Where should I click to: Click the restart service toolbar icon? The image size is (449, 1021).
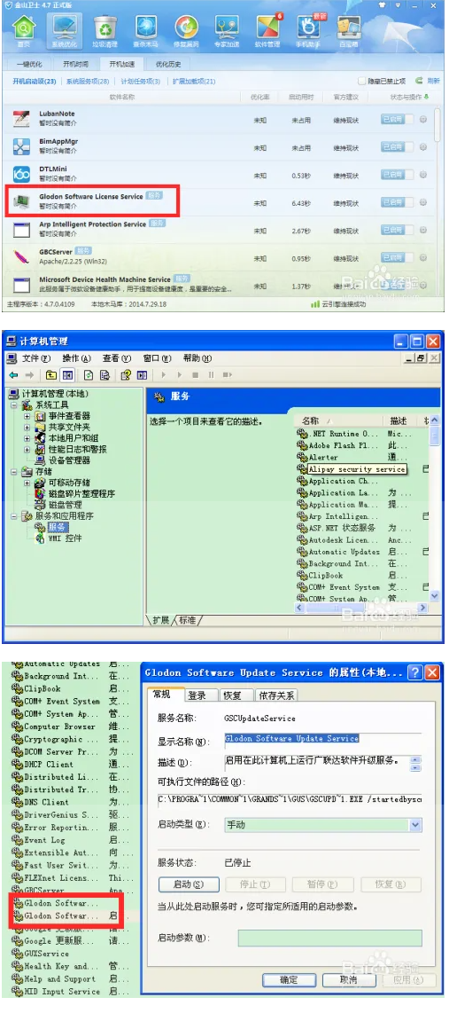[x=227, y=375]
